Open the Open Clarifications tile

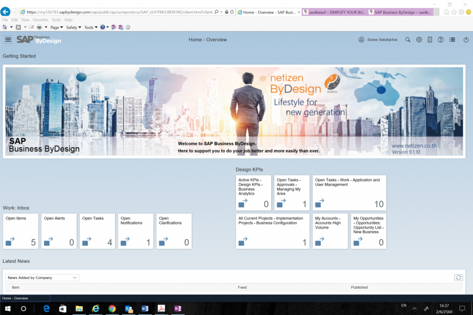pos(174,231)
